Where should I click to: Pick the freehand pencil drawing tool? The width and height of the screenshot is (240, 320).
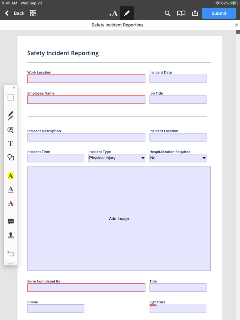11,116
